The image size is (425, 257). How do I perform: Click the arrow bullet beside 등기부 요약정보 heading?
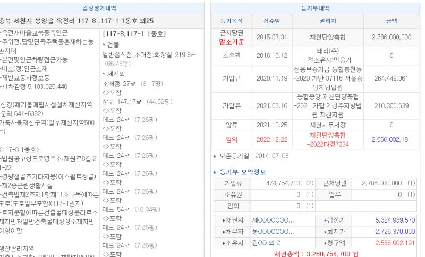(215, 172)
